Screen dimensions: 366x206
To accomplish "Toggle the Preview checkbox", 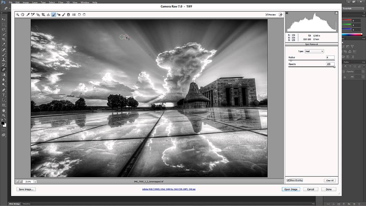I will [267, 15].
